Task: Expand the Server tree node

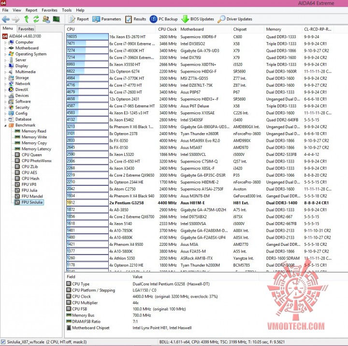Action: coord(5,60)
